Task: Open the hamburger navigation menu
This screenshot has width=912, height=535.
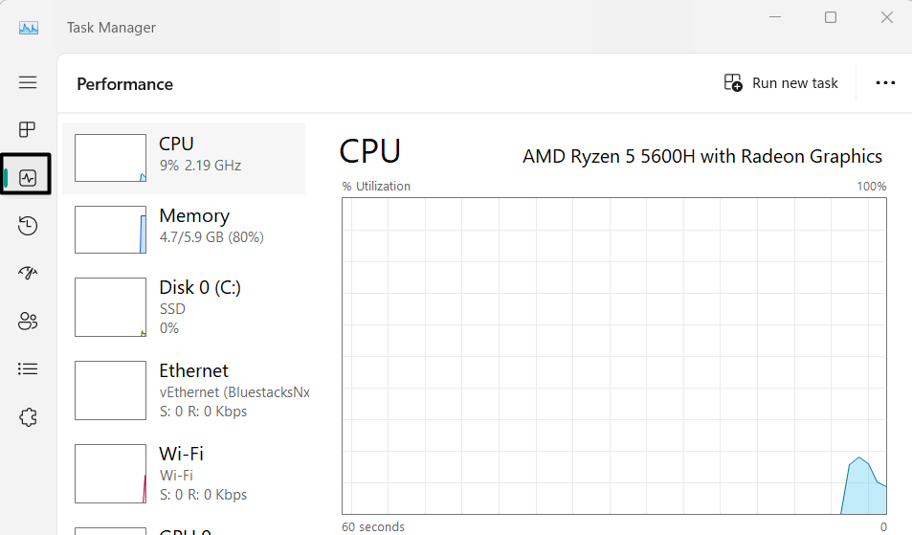Action: [x=28, y=82]
